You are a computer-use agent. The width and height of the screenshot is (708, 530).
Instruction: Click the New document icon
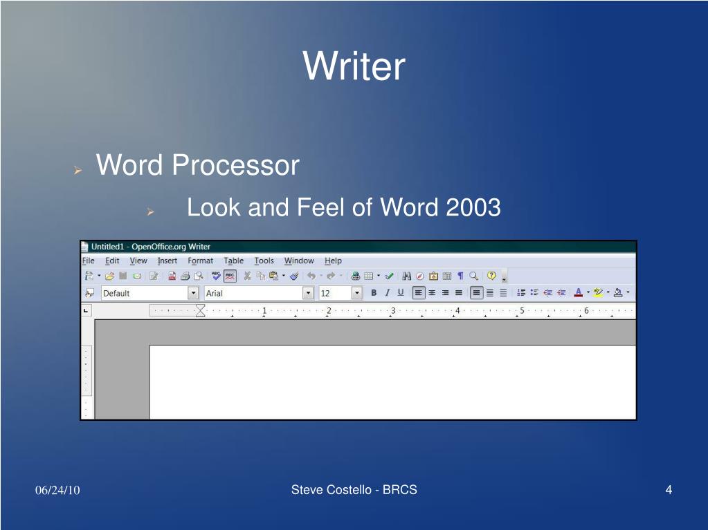pos(89,276)
